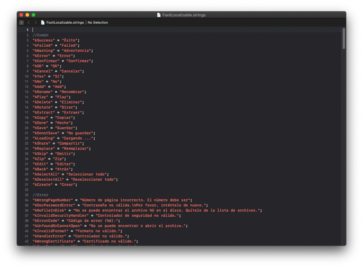Click the "kRotate" = "Girar" line
The width and height of the screenshot is (363, 268).
point(55,107)
